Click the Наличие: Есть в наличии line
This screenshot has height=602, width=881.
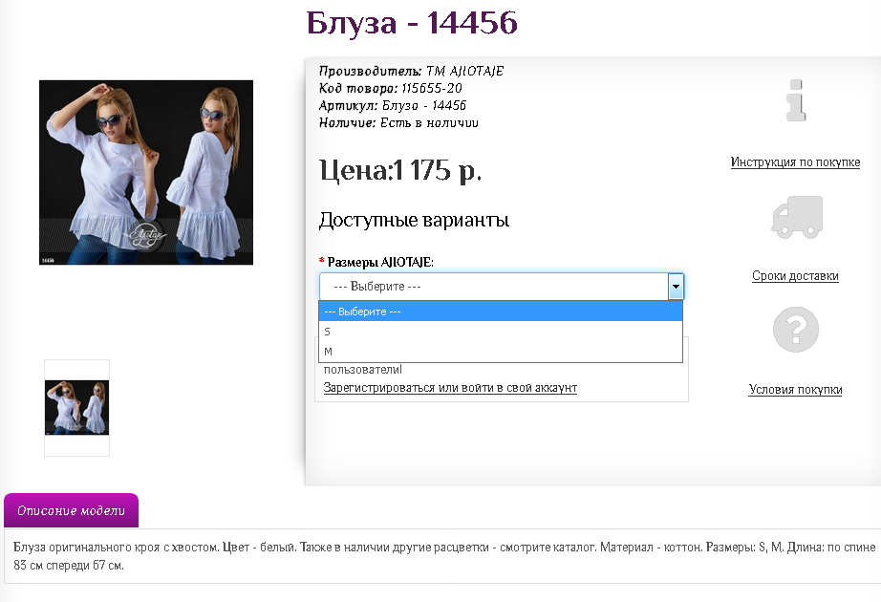pos(398,122)
